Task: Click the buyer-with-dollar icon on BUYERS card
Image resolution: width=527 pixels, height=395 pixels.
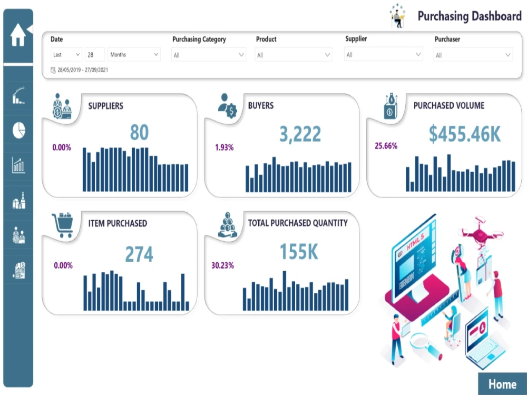Action: coord(227,105)
